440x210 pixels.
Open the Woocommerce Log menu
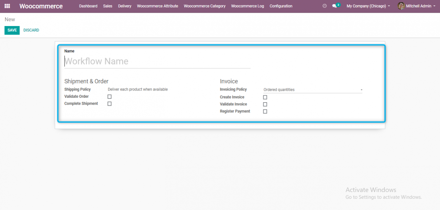[x=247, y=6]
